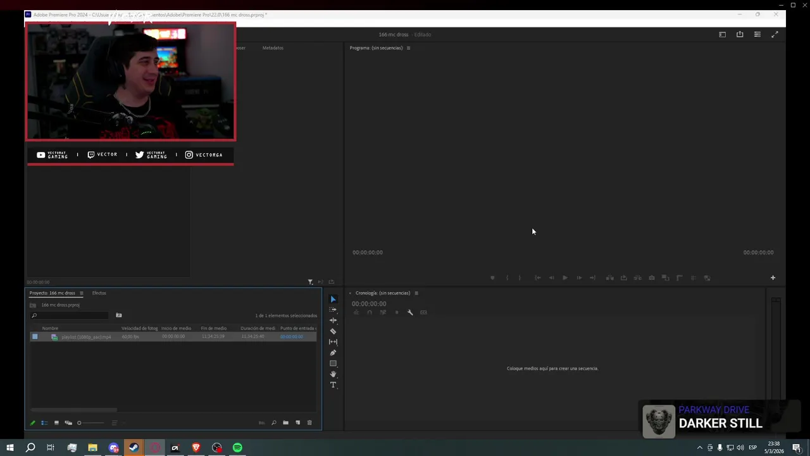Screen dimensions: 810x456
Task: Open File Explorer from the taskbar
Action: coord(92,448)
